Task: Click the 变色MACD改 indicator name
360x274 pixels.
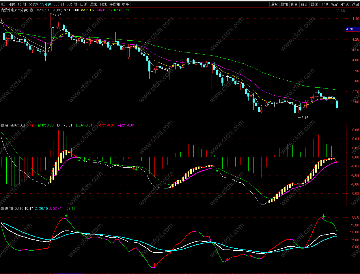Action: click(x=15, y=125)
